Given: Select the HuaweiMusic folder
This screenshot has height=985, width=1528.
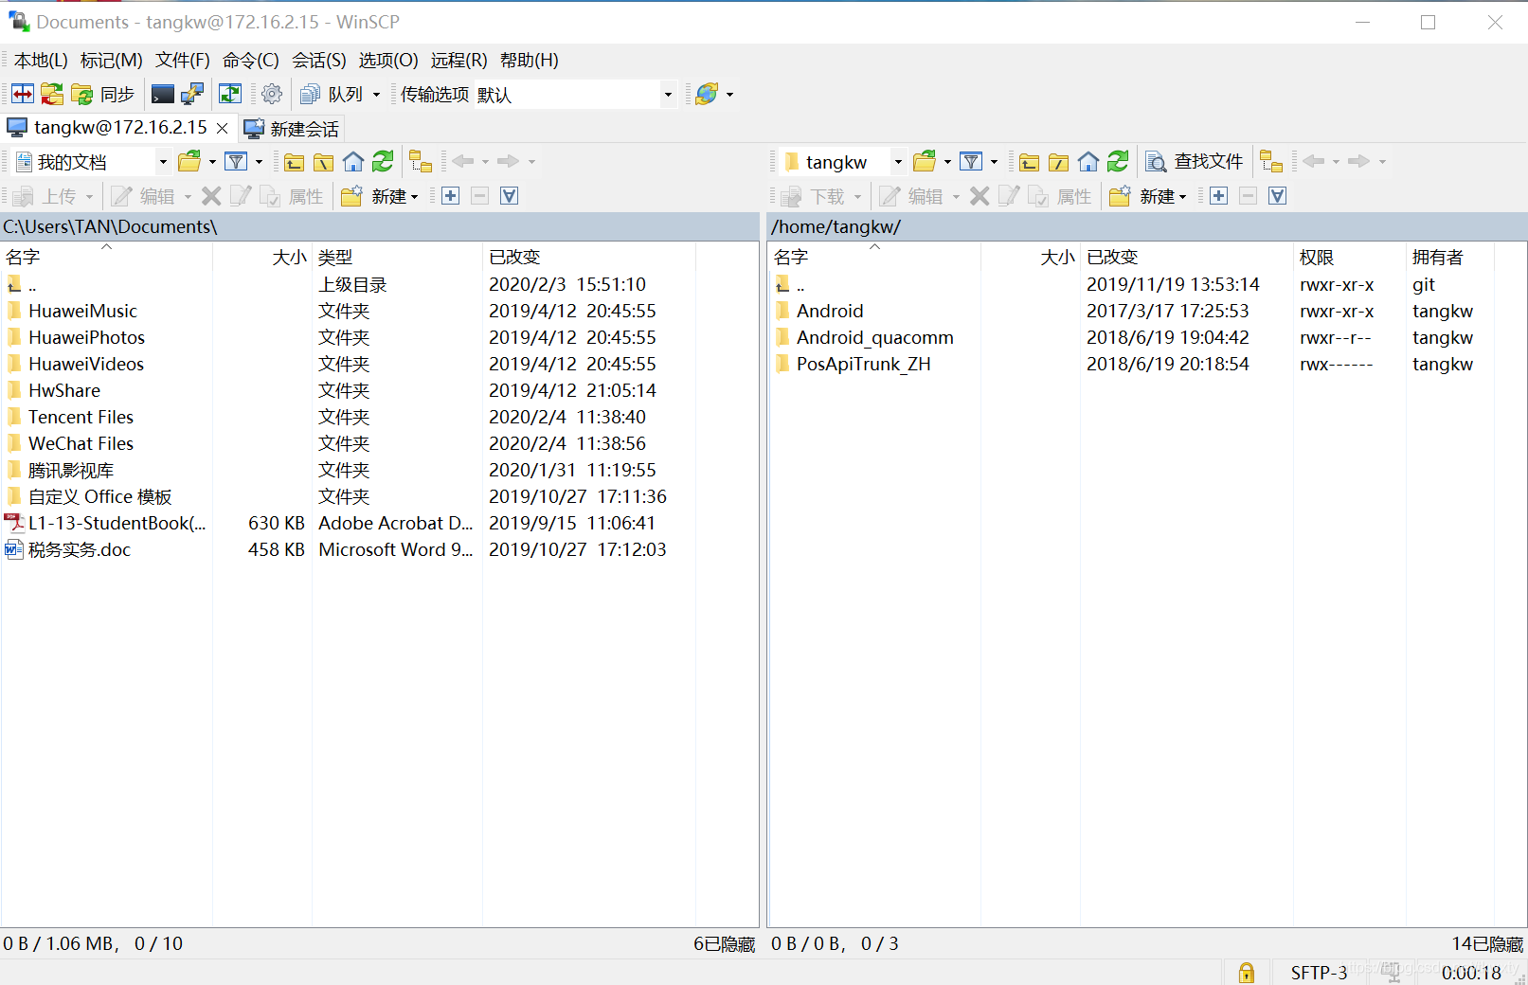Looking at the screenshot, I should click(x=82, y=311).
